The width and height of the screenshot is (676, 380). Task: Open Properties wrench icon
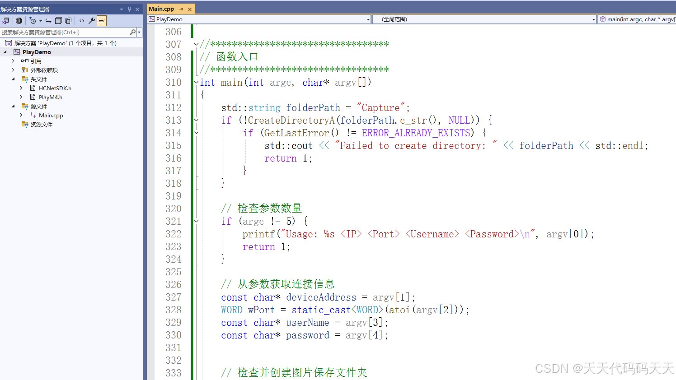[x=92, y=21]
